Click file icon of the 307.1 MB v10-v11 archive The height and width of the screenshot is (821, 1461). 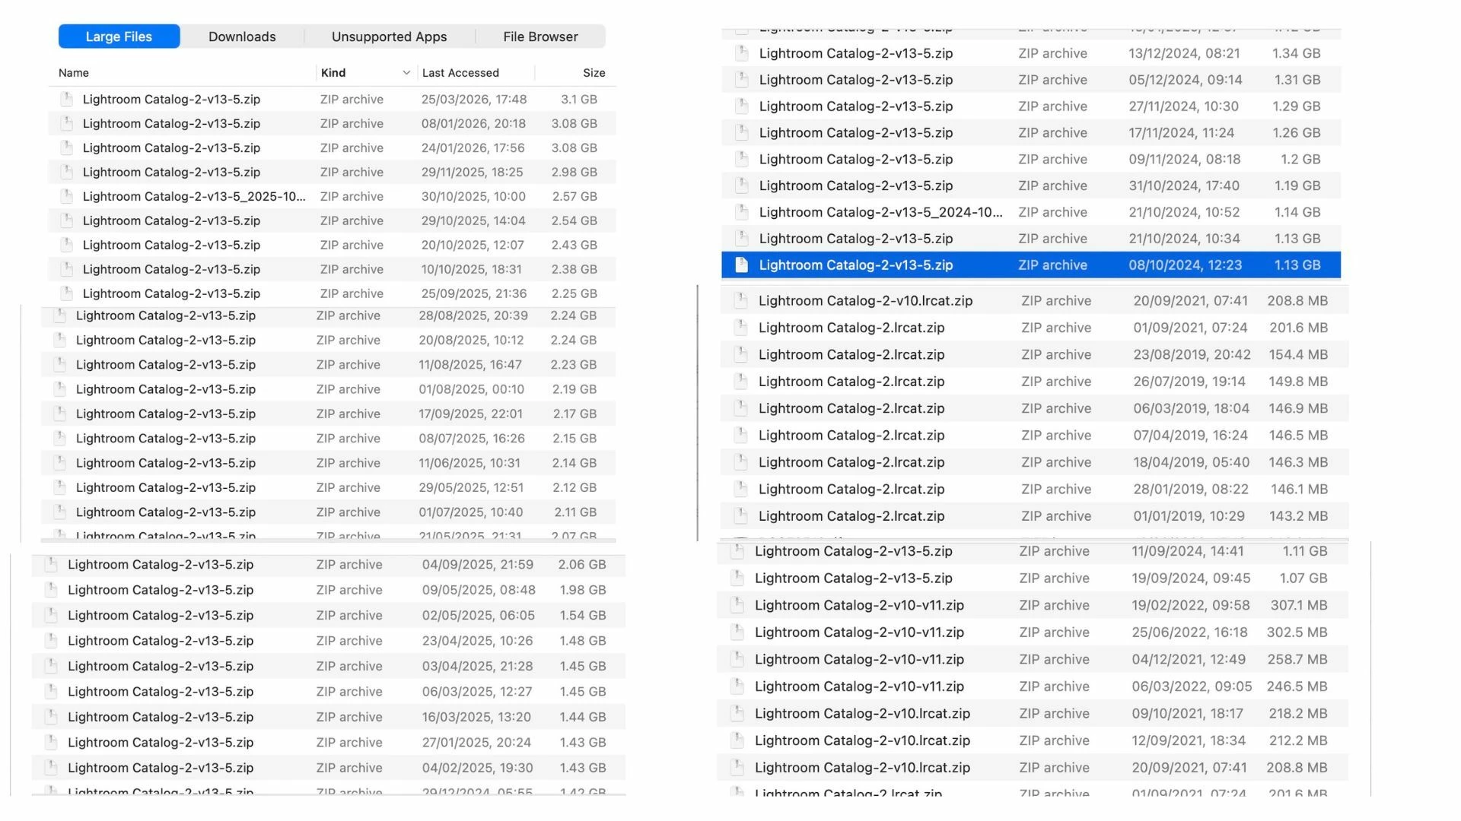click(737, 605)
